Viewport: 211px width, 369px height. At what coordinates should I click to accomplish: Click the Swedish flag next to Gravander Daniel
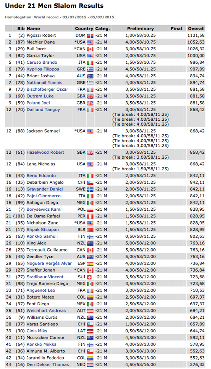90,189
